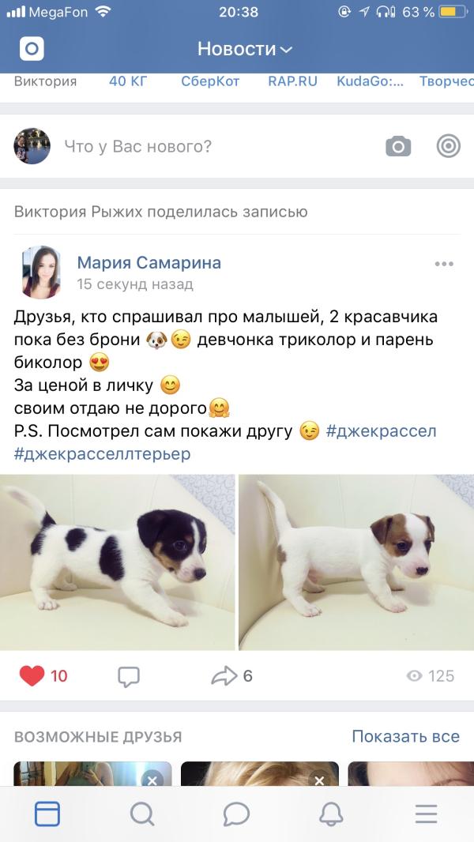Open the comments speech bubble icon
474x842 pixels.
[129, 676]
